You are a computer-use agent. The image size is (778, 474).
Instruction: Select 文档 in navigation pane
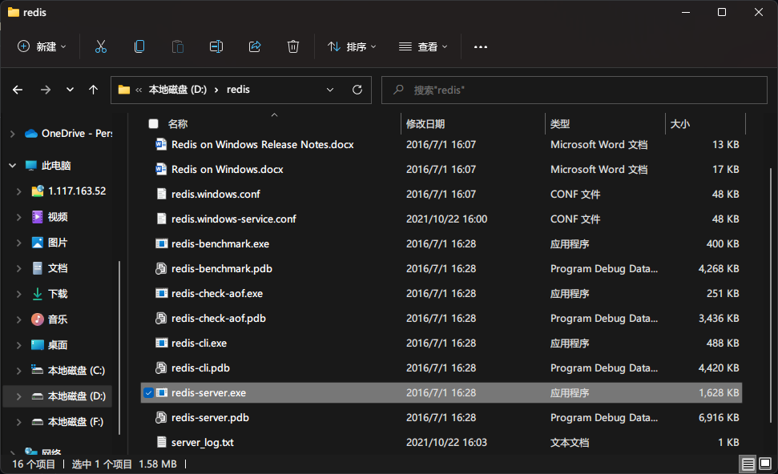coord(58,268)
